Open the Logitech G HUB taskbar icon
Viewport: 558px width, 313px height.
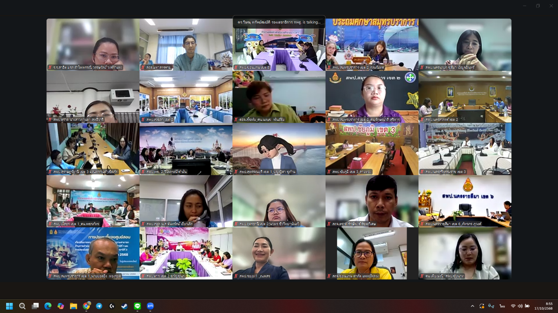pyautogui.click(x=112, y=306)
